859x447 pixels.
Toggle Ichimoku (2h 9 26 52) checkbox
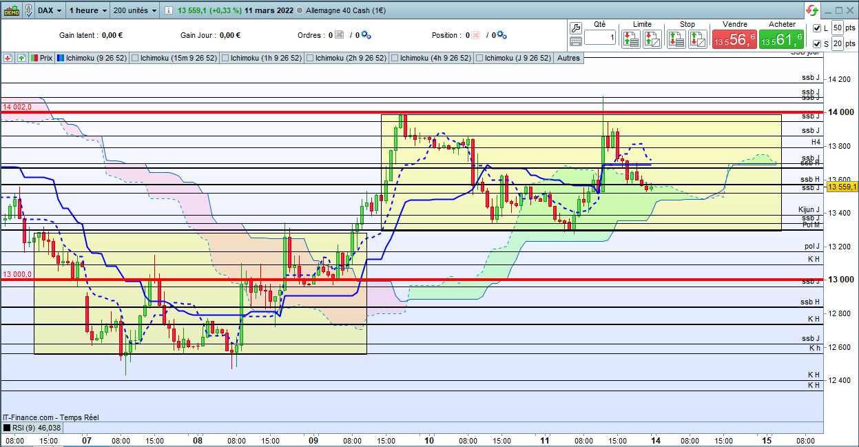click(310, 59)
